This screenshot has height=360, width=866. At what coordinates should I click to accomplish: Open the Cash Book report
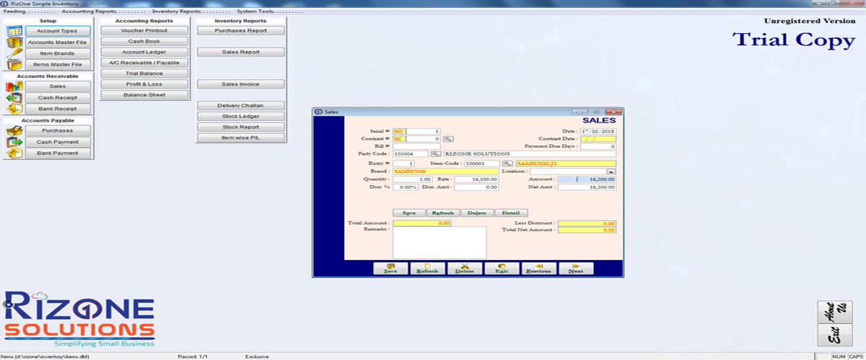144,42
